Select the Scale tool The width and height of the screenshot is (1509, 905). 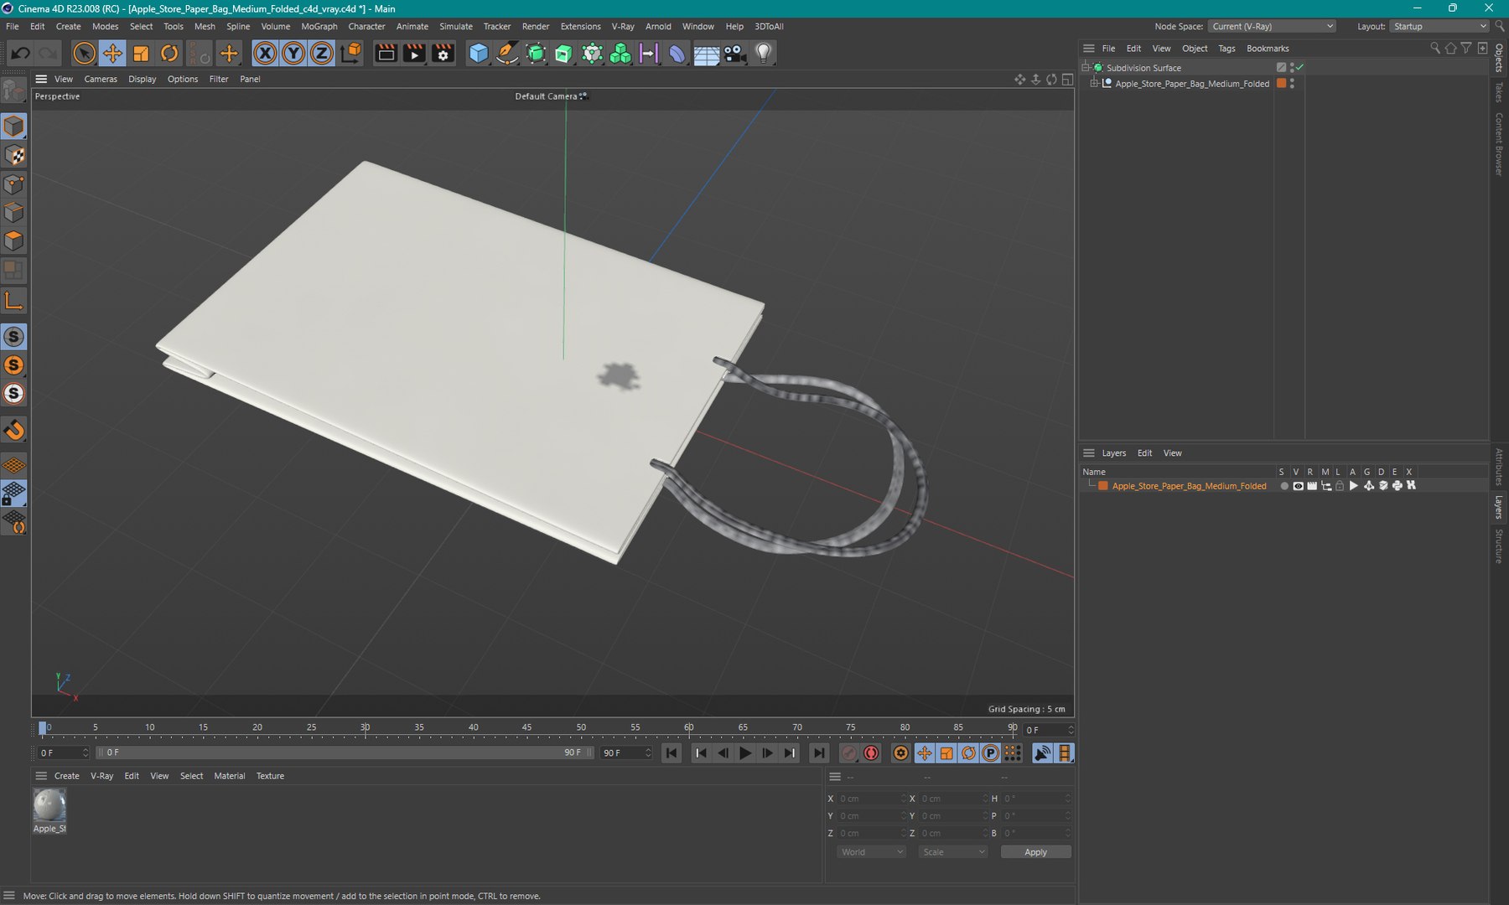[x=141, y=54]
